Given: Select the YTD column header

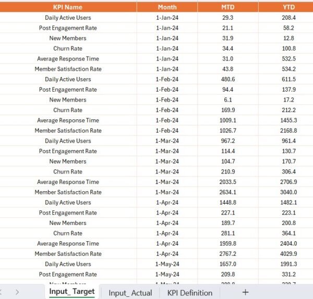Looking at the screenshot, I should coord(286,7).
